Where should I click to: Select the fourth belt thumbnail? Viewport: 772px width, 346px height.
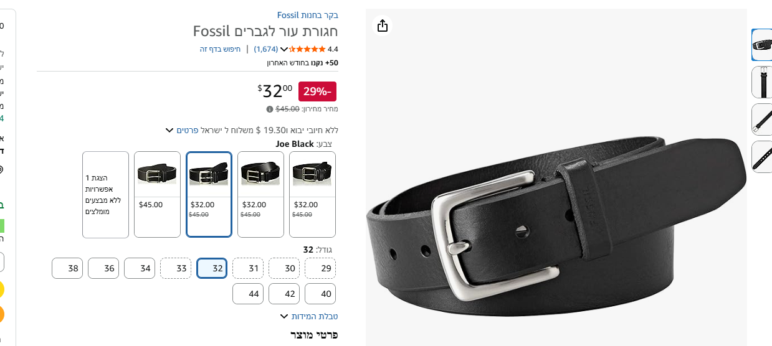tap(762, 157)
